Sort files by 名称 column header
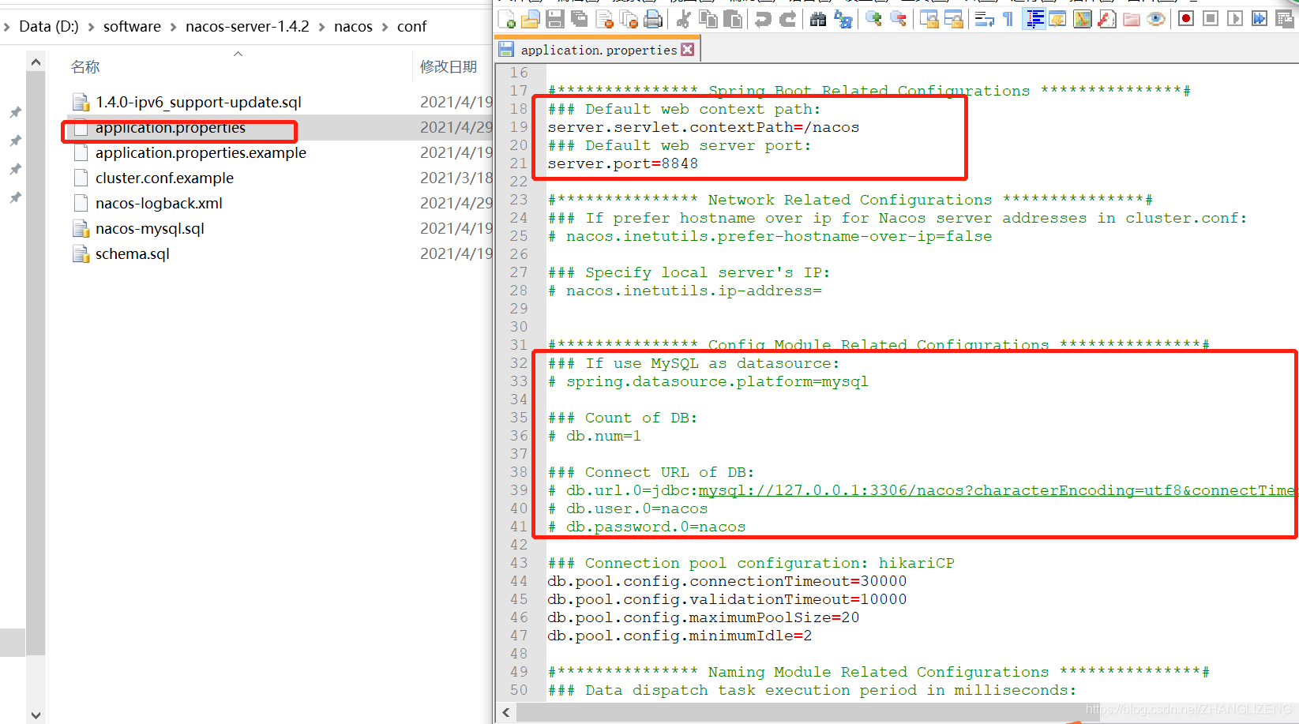 (85, 67)
